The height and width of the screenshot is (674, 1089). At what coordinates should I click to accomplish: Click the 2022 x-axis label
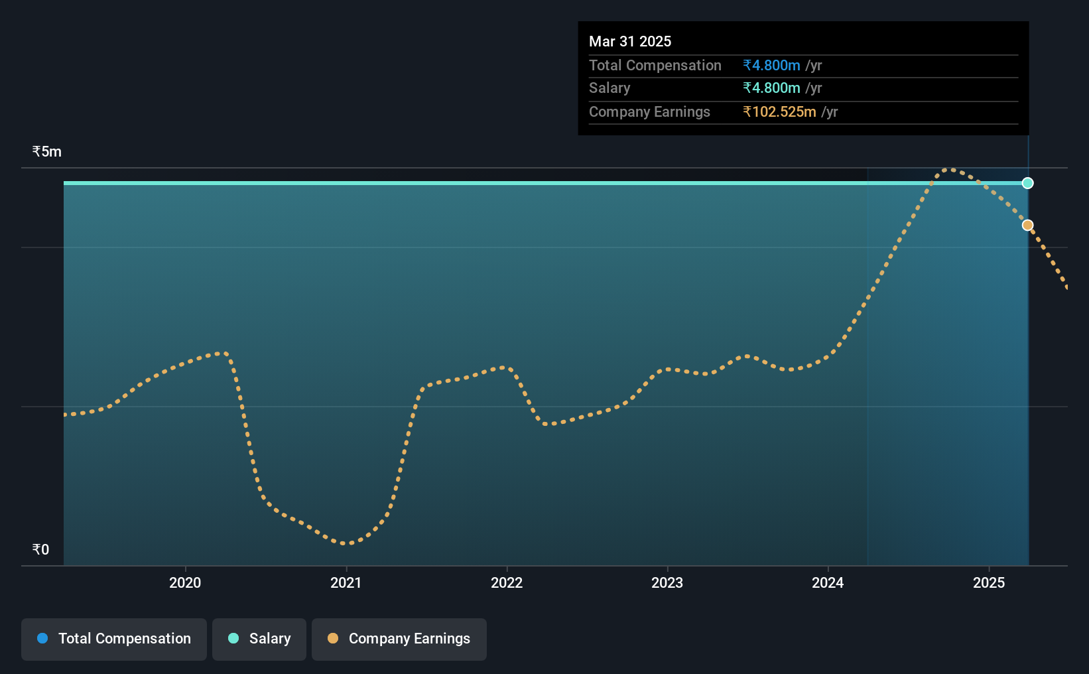click(507, 582)
